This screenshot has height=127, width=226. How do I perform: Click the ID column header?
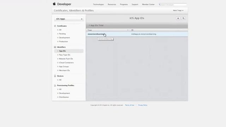132,30
